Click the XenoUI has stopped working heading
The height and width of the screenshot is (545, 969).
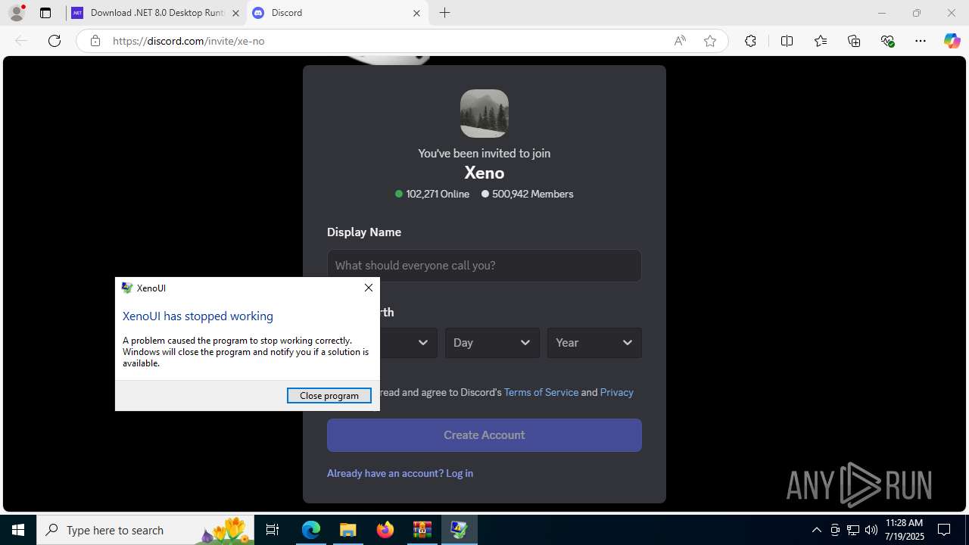coord(198,316)
